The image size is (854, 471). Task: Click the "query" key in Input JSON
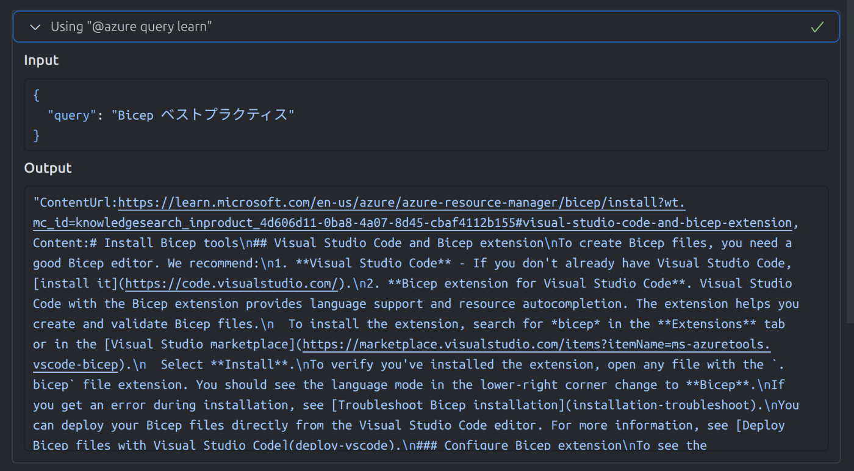[x=72, y=115]
